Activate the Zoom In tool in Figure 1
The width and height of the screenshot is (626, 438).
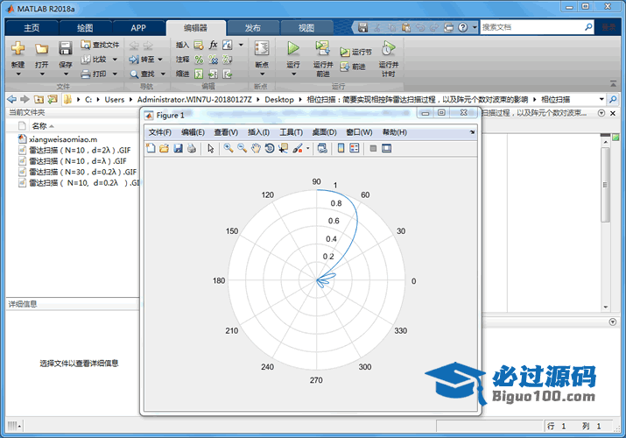click(229, 149)
